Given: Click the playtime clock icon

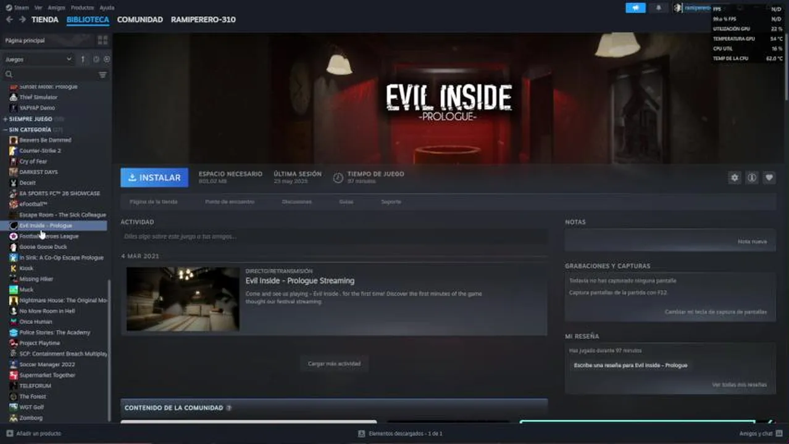Looking at the screenshot, I should tap(338, 178).
